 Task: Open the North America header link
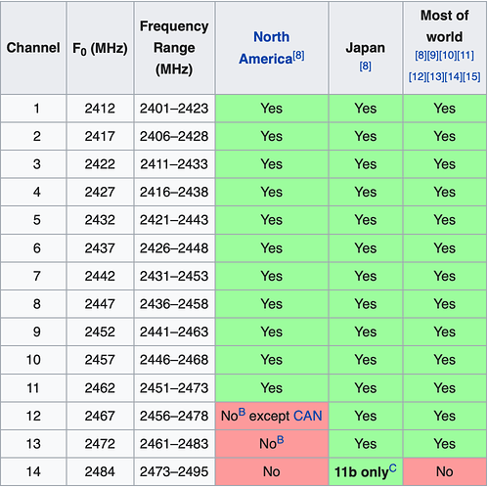[x=266, y=48]
